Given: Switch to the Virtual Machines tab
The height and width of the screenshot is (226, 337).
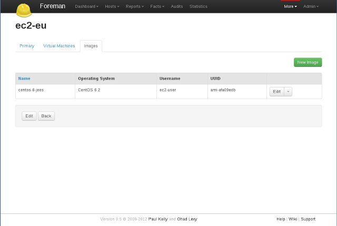Looking at the screenshot, I should point(59,46).
